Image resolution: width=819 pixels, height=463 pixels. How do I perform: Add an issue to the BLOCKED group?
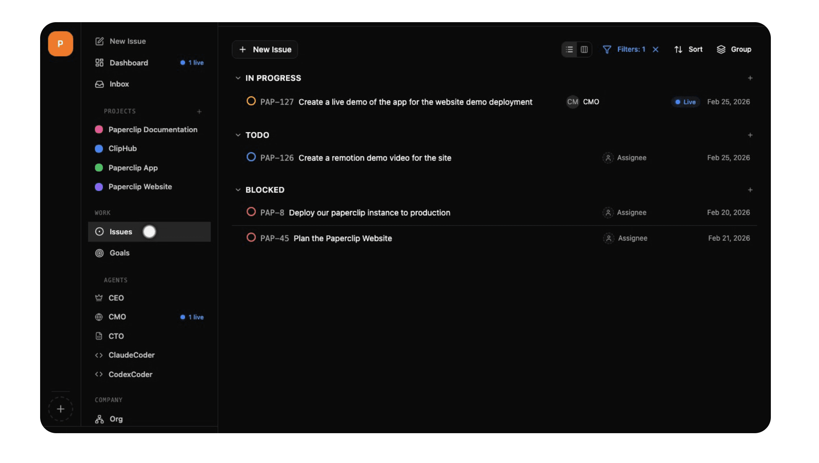click(x=750, y=190)
